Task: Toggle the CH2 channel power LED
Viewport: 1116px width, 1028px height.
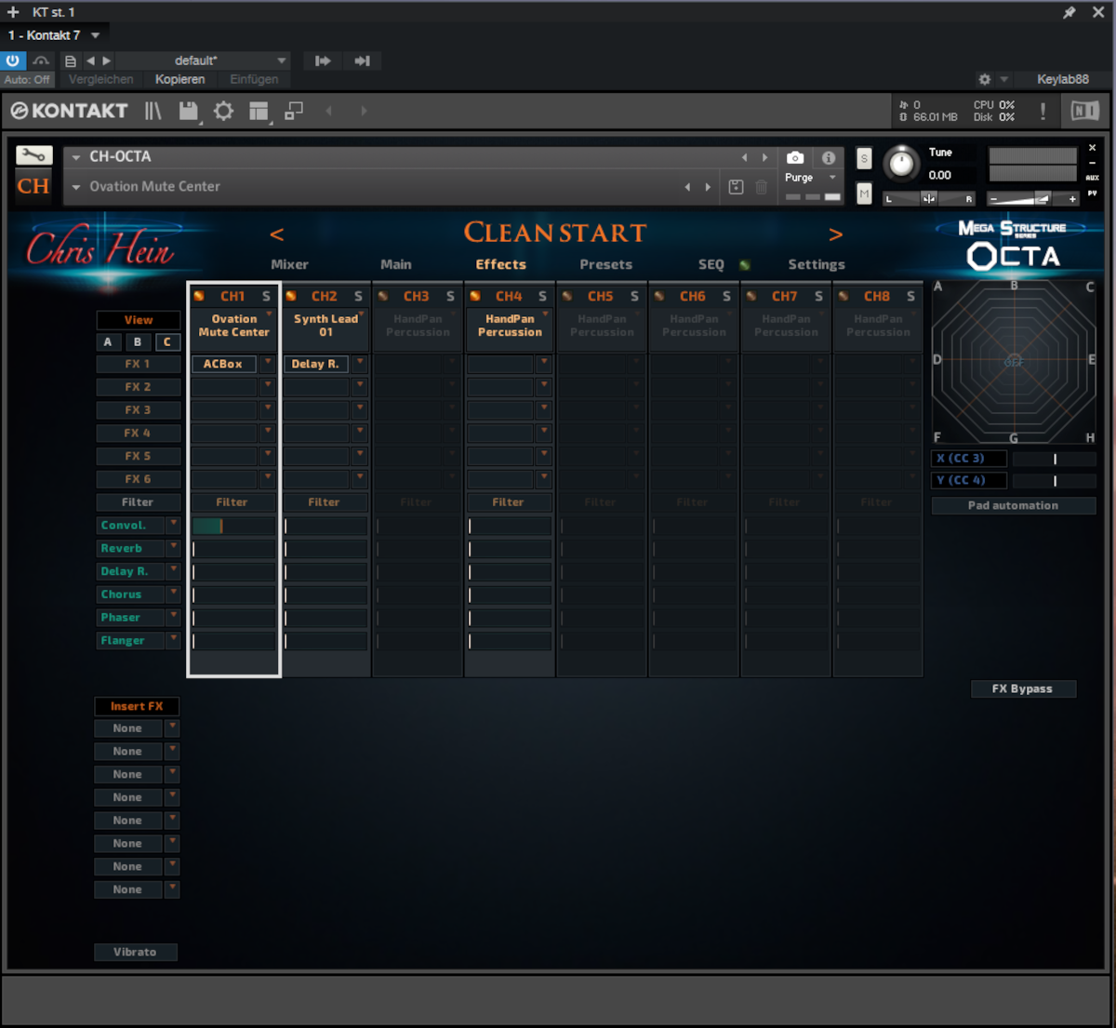Action: (291, 296)
